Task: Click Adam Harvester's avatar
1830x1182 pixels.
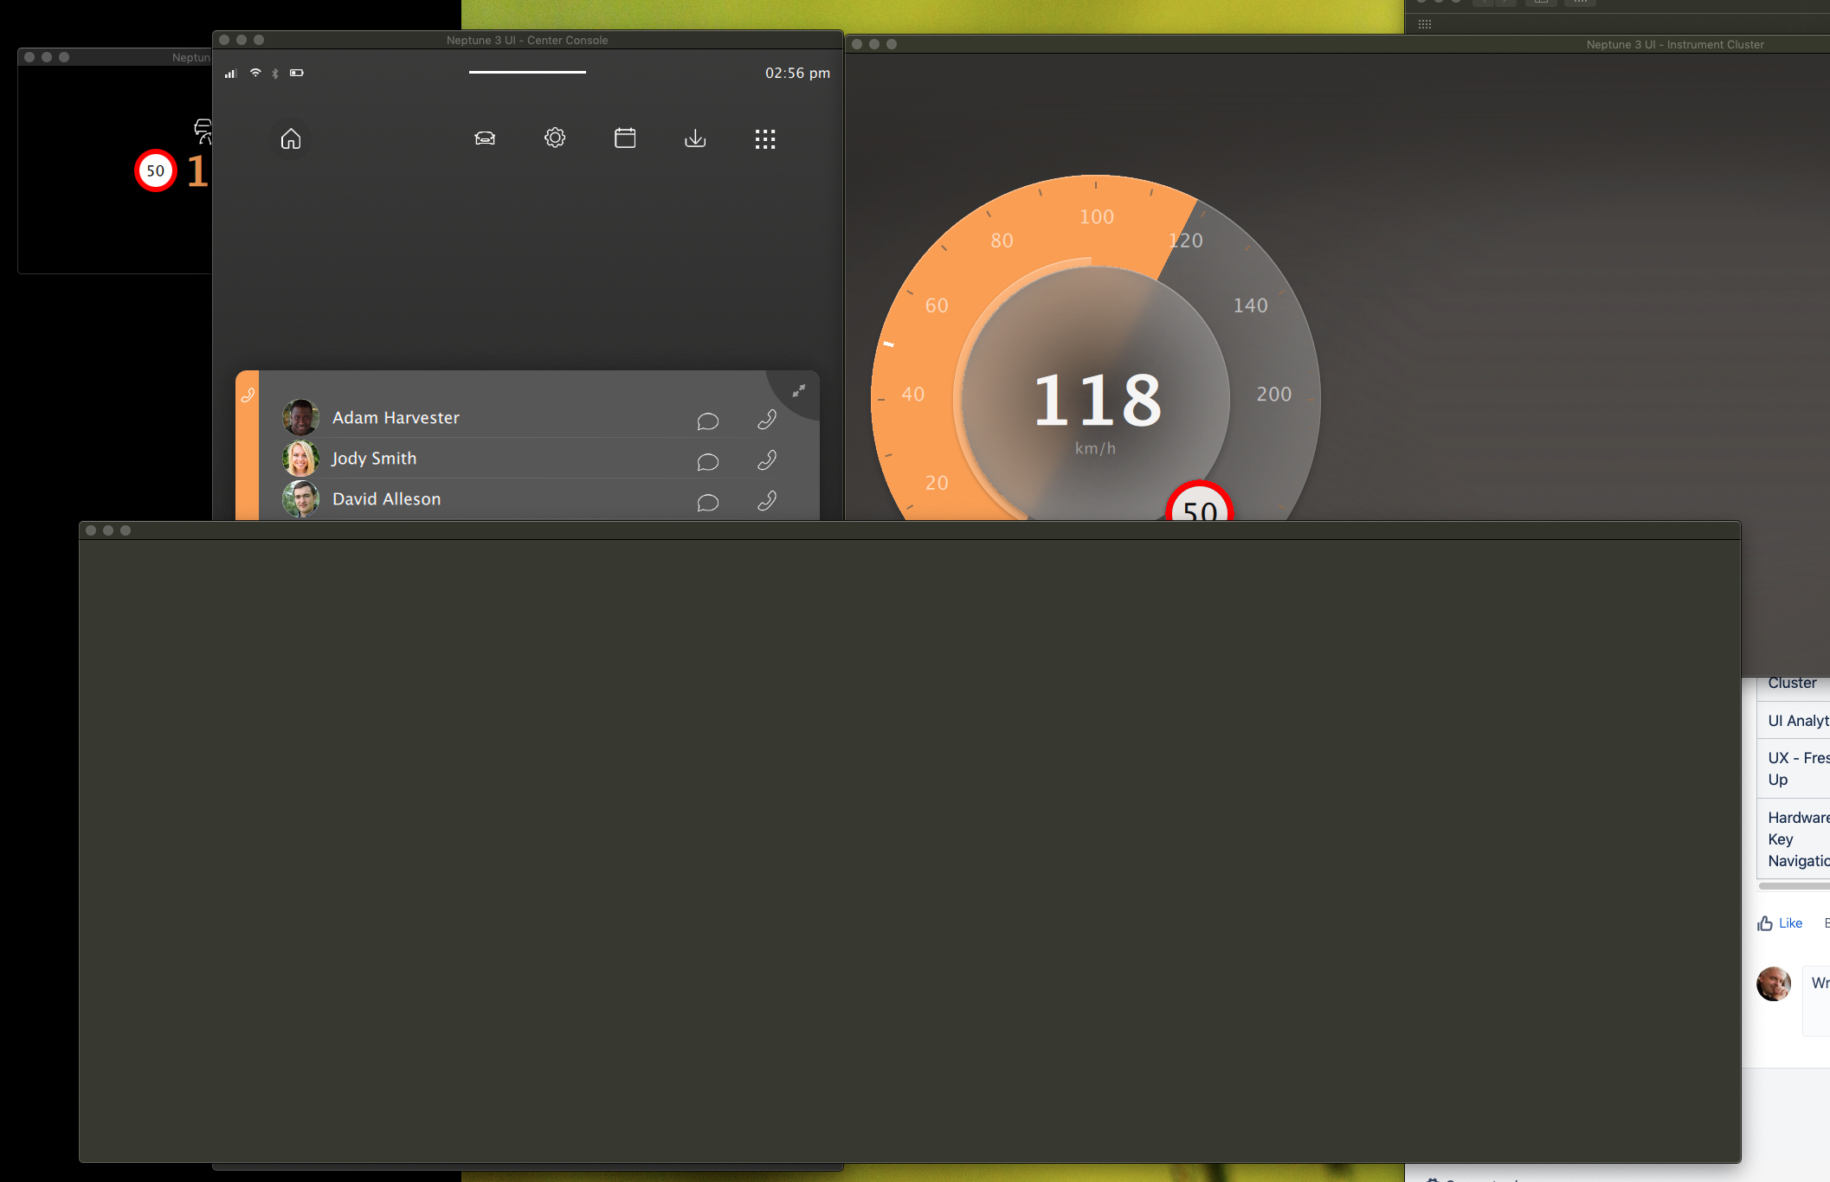Action: point(300,417)
